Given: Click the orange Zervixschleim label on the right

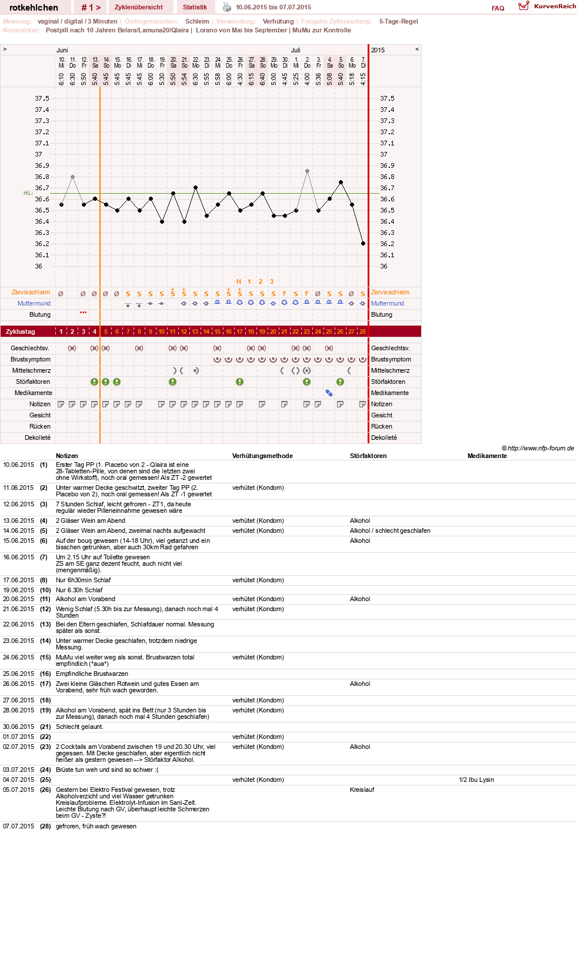Looking at the screenshot, I should pyautogui.click(x=390, y=292).
